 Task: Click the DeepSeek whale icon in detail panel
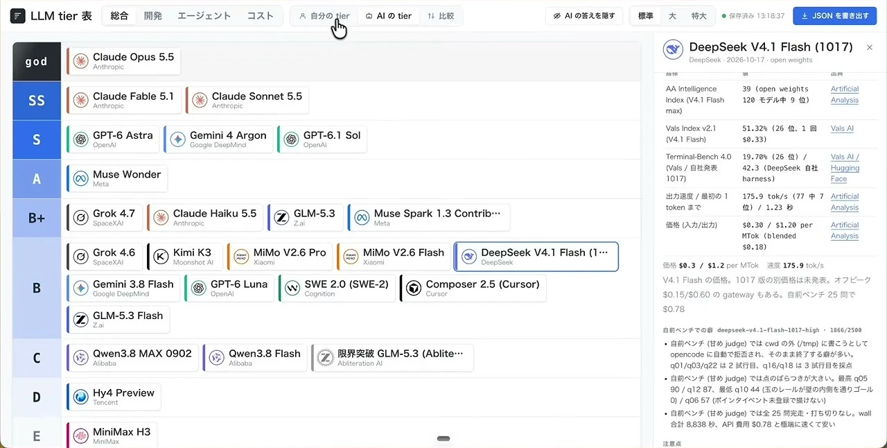673,50
